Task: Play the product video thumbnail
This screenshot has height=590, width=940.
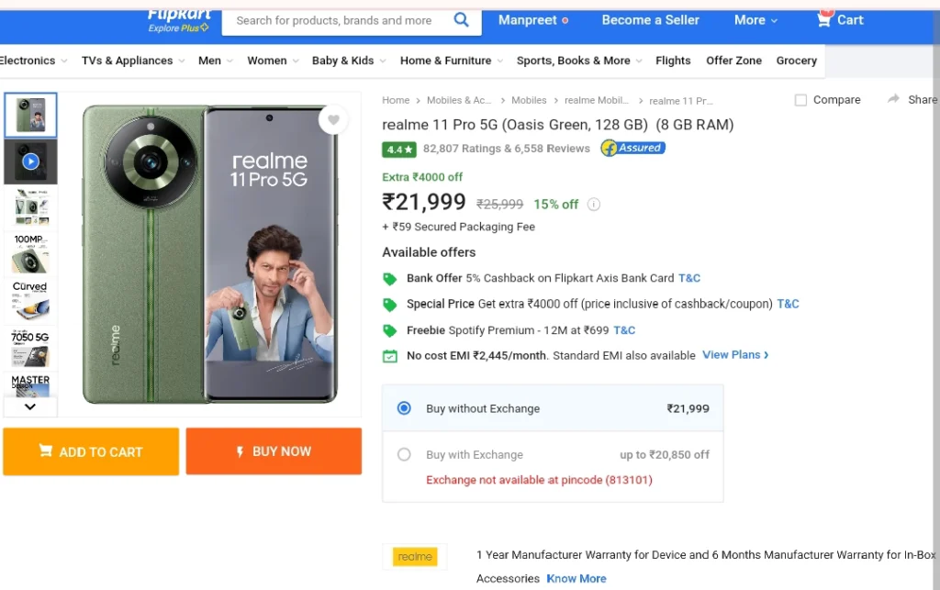Action: pyautogui.click(x=30, y=161)
